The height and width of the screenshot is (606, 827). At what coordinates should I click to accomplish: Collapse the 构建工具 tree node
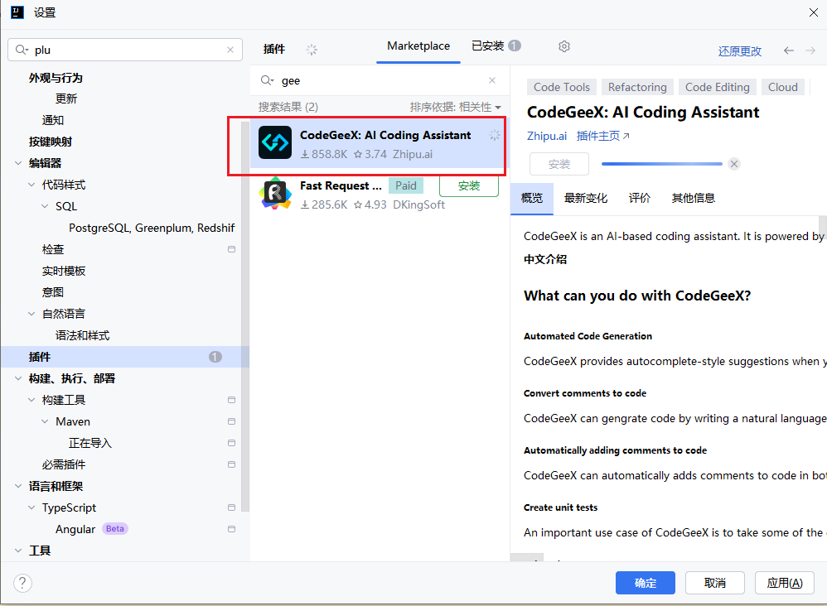click(31, 400)
